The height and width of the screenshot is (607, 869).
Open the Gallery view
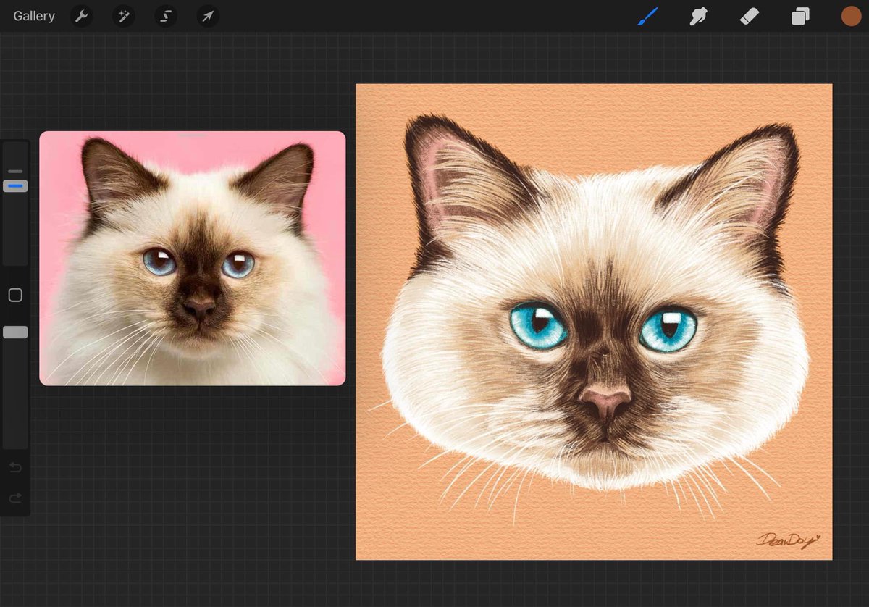pos(34,16)
